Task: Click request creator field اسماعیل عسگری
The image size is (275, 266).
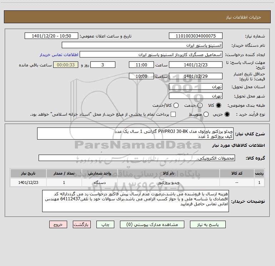Action: click(x=151, y=55)
